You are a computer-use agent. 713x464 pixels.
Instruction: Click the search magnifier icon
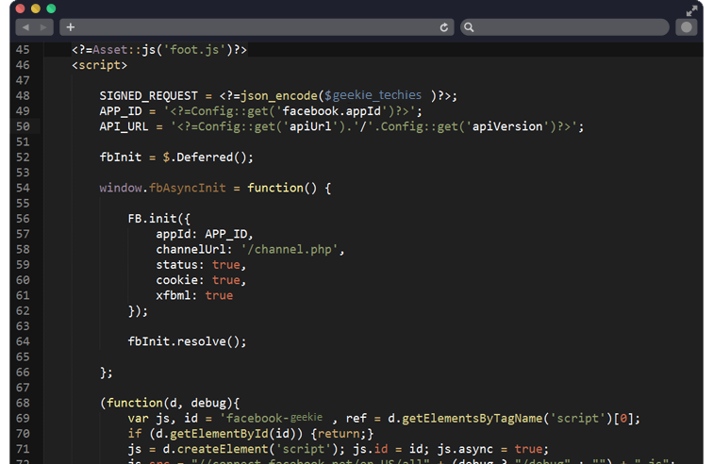469,27
